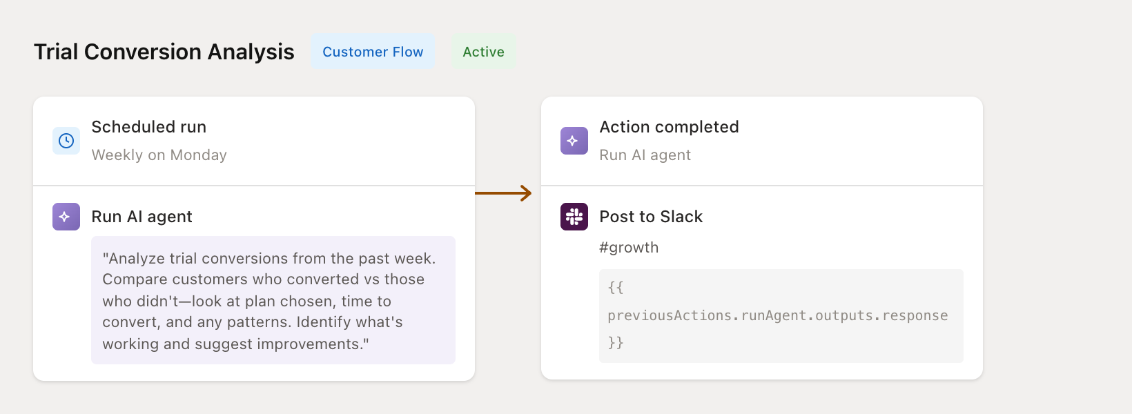Expand the Run AI agent step details

point(141,216)
